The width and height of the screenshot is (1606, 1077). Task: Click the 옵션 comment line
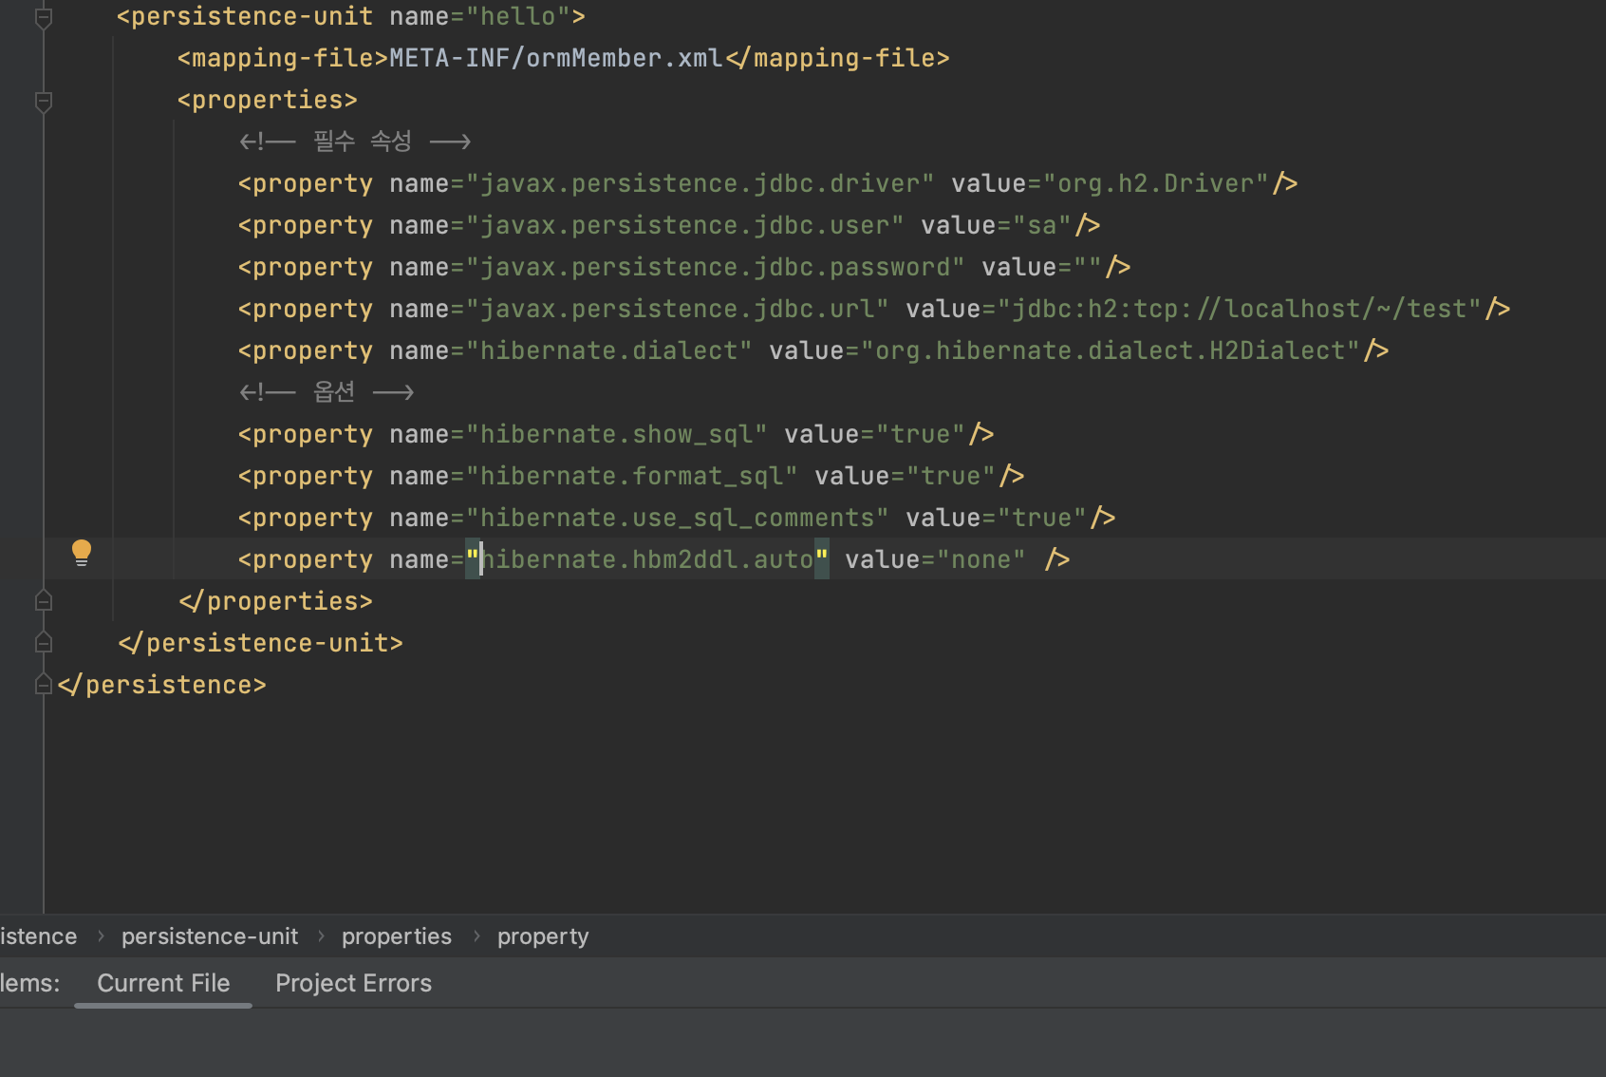pyautogui.click(x=327, y=392)
